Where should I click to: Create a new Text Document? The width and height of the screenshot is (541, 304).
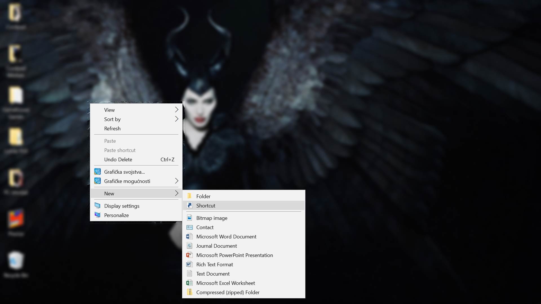213,274
